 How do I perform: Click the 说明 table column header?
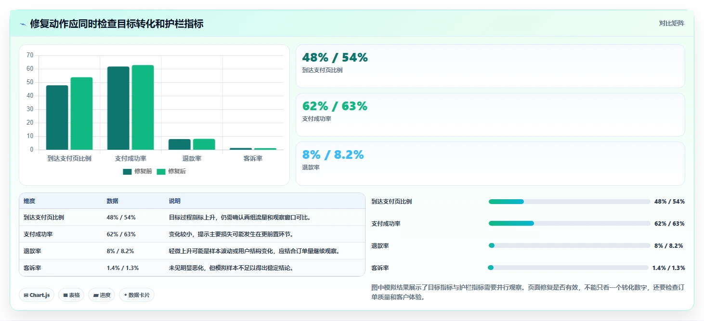click(174, 201)
